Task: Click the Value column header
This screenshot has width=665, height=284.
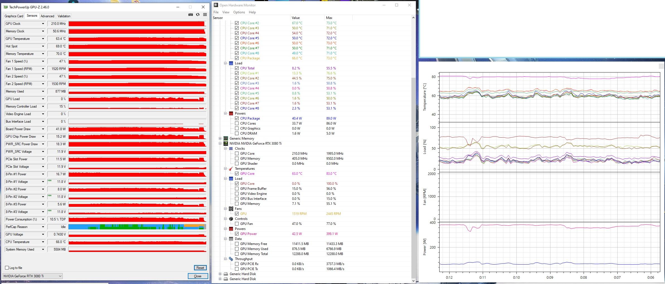Action: tap(307, 18)
